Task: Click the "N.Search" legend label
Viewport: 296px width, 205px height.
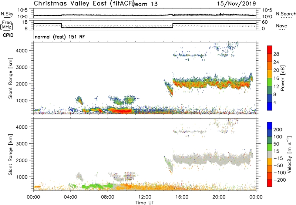Action: click(286, 14)
